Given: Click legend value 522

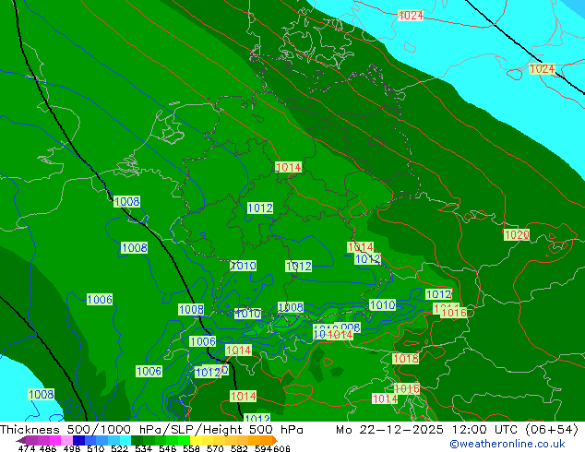Looking at the screenshot, I should (119, 448).
